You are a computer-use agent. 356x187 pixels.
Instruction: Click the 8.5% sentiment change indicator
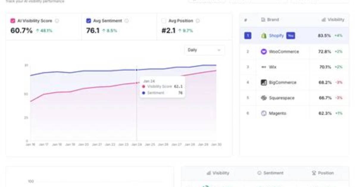(x=110, y=31)
